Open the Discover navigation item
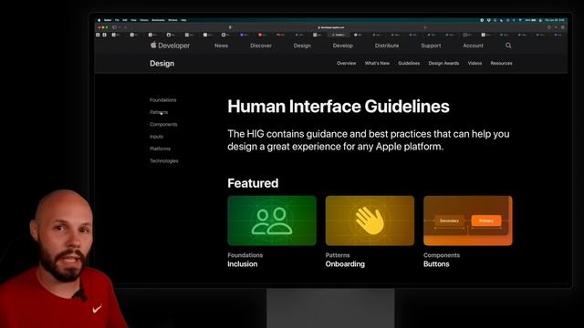Screen dimensions: 584x328 (261, 46)
